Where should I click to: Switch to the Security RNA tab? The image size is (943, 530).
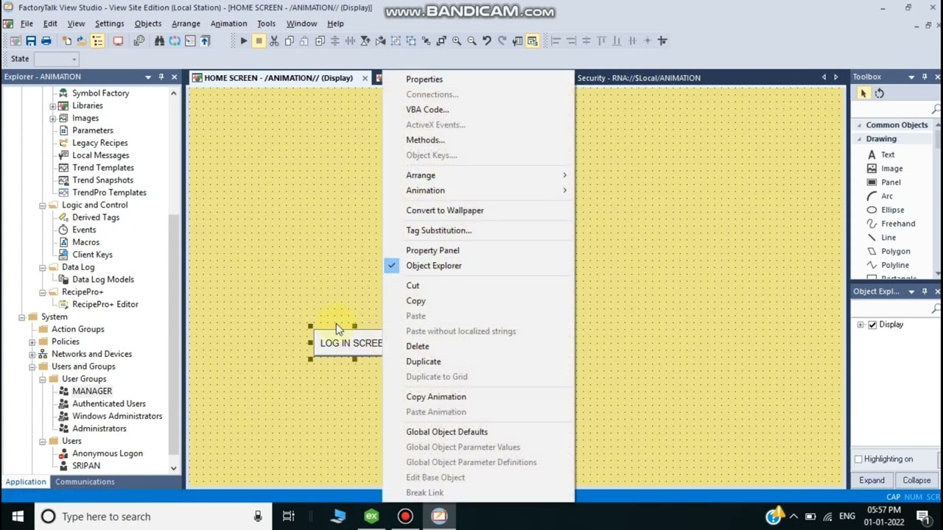639,78
